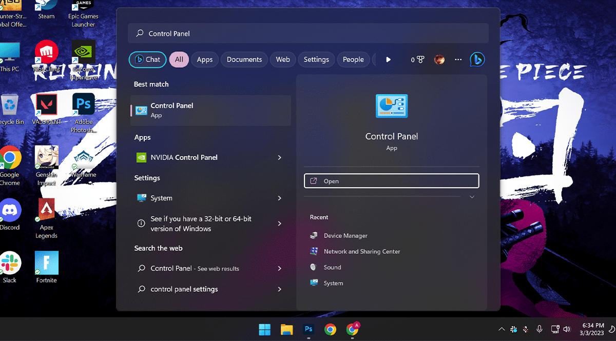Image resolution: width=616 pixels, height=341 pixels.
Task: Open Device Manager from Recent list
Action: 345,236
